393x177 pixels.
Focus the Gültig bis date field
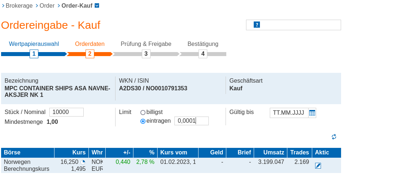[289, 113]
